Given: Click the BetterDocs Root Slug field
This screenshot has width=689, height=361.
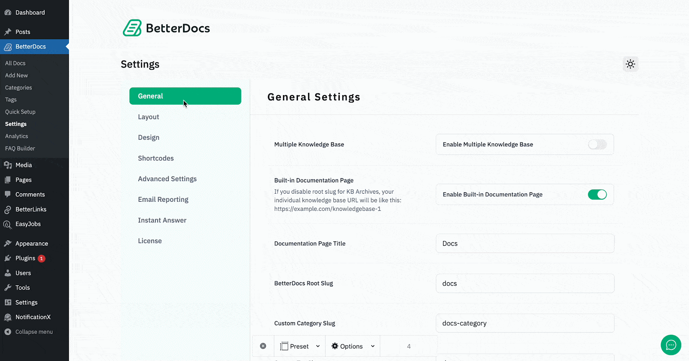Looking at the screenshot, I should click(525, 284).
